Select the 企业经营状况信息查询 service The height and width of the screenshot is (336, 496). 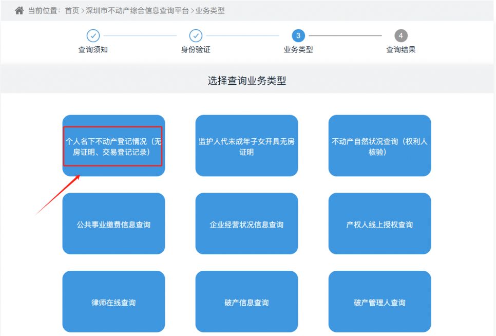click(x=246, y=223)
